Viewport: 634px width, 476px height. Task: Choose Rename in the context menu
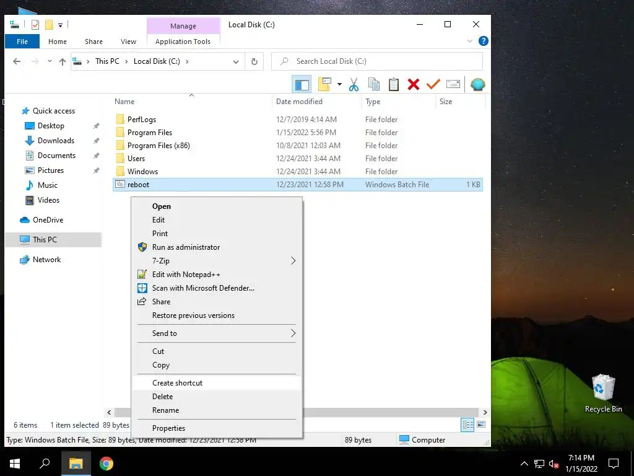pos(216,410)
